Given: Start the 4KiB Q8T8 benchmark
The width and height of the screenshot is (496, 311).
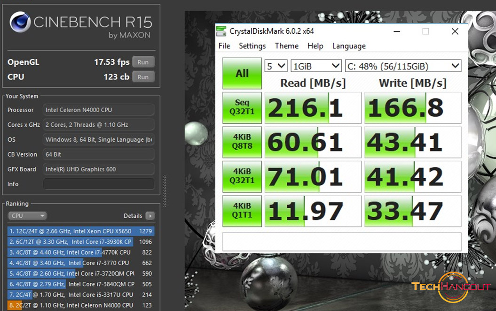Looking at the screenshot, I should pyautogui.click(x=242, y=142).
